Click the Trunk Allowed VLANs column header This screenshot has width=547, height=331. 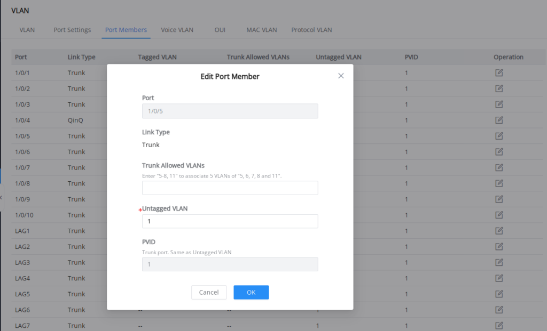258,57
